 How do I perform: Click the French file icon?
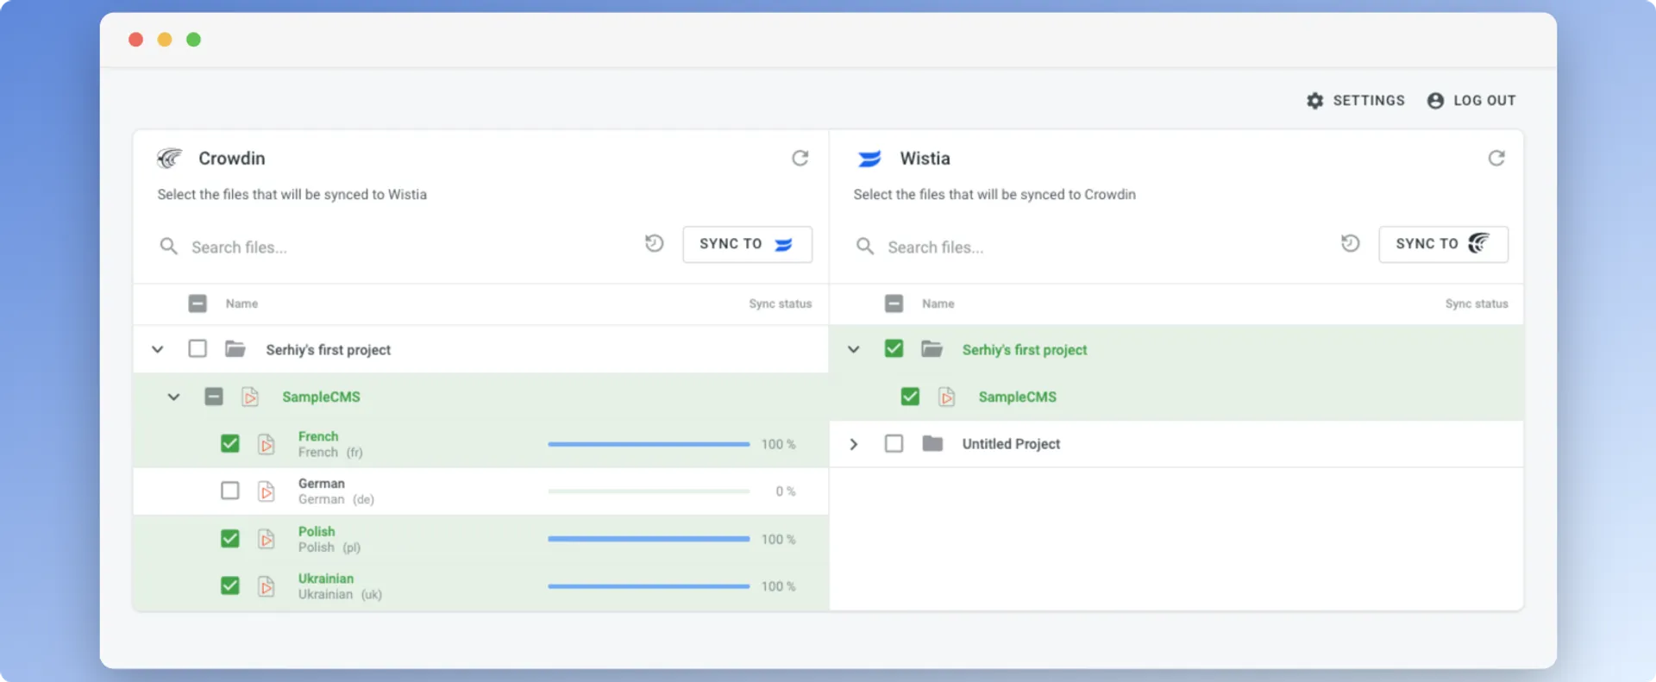[x=267, y=444]
